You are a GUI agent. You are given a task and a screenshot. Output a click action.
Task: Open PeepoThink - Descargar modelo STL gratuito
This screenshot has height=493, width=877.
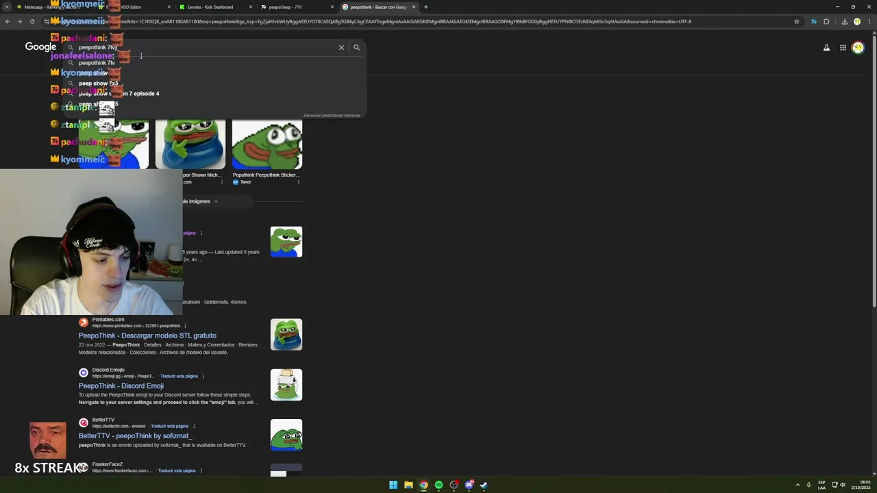coord(147,336)
